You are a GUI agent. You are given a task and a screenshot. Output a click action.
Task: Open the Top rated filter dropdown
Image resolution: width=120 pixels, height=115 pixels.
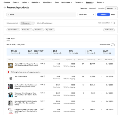(x=50, y=30)
